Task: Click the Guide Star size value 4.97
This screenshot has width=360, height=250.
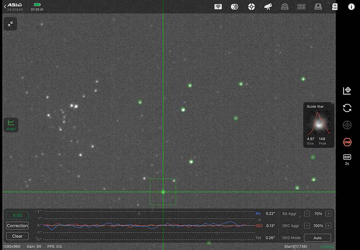Action: (x=310, y=139)
